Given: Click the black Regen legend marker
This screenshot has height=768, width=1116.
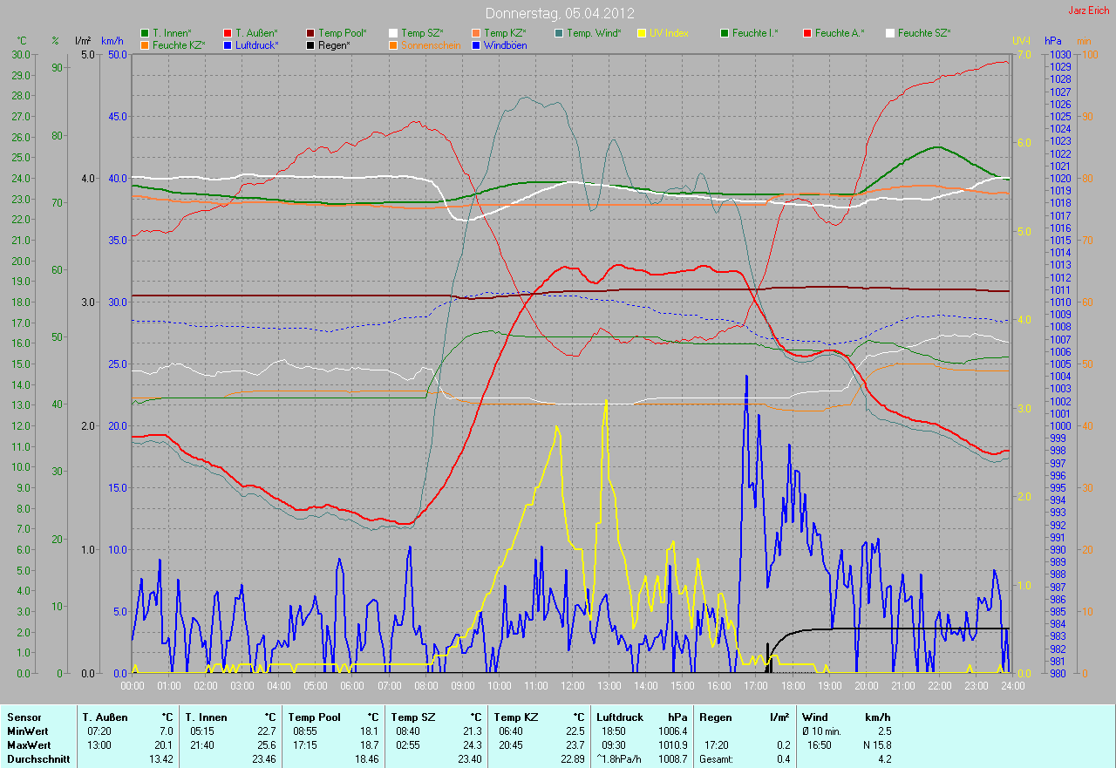Looking at the screenshot, I should click(311, 44).
